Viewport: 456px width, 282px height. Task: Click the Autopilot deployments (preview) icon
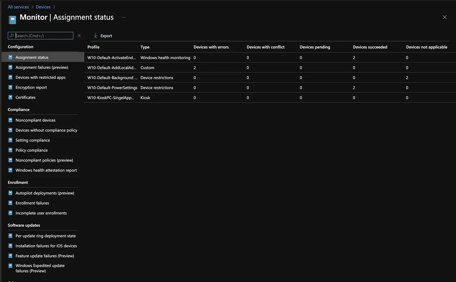(10, 193)
